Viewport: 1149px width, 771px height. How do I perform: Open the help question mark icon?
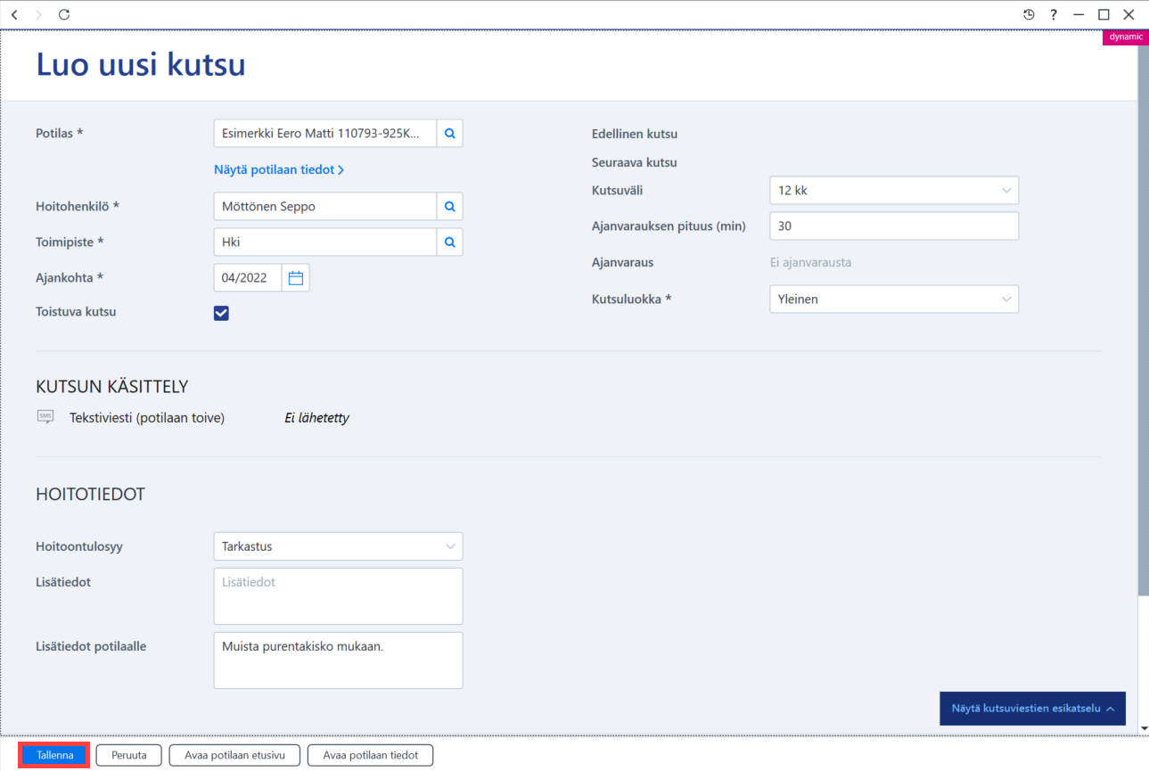(1054, 14)
